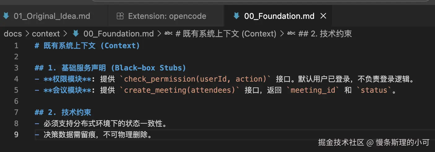The height and width of the screenshot is (152, 435).
Task: Click the Markdown icon on 01_Original_Idea.md tab
Action: (x=6, y=16)
